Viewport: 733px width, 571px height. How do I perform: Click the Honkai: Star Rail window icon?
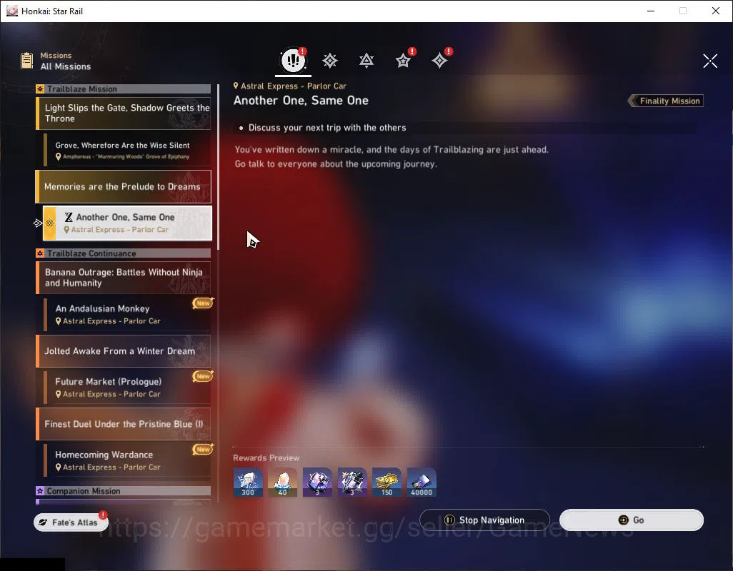click(11, 11)
